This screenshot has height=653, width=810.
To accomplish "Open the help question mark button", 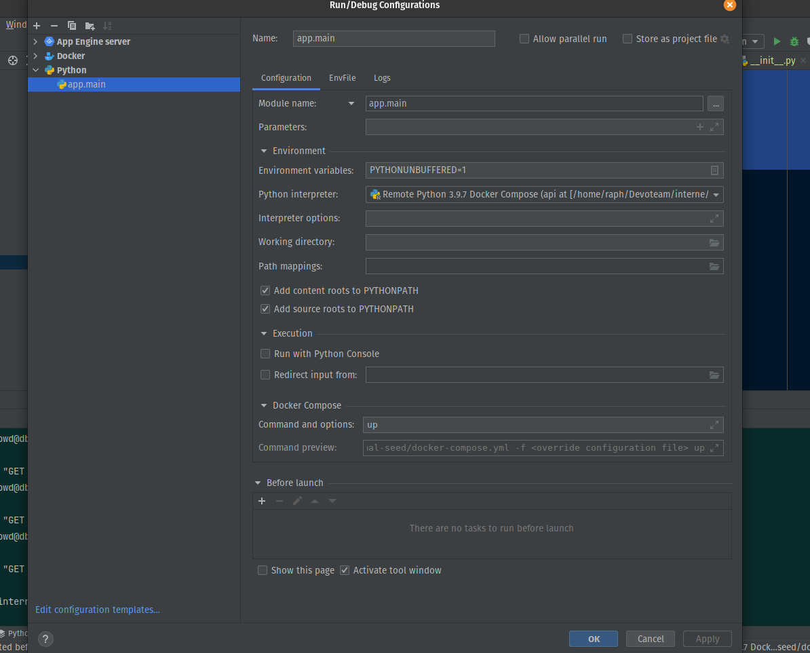I will [45, 639].
